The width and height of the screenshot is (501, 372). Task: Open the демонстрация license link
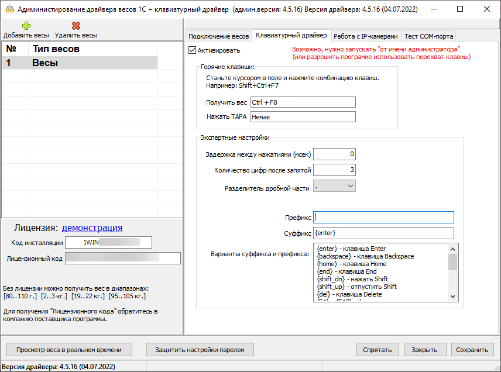click(92, 228)
